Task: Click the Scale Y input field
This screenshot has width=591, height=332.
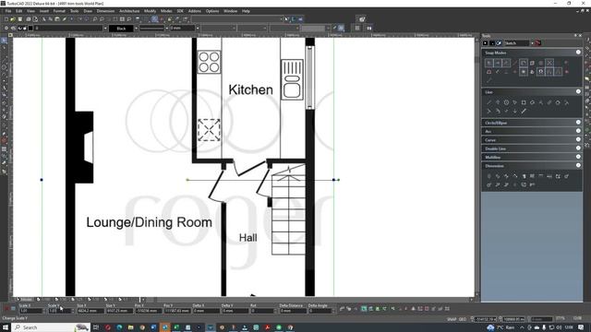Action: tap(59, 311)
